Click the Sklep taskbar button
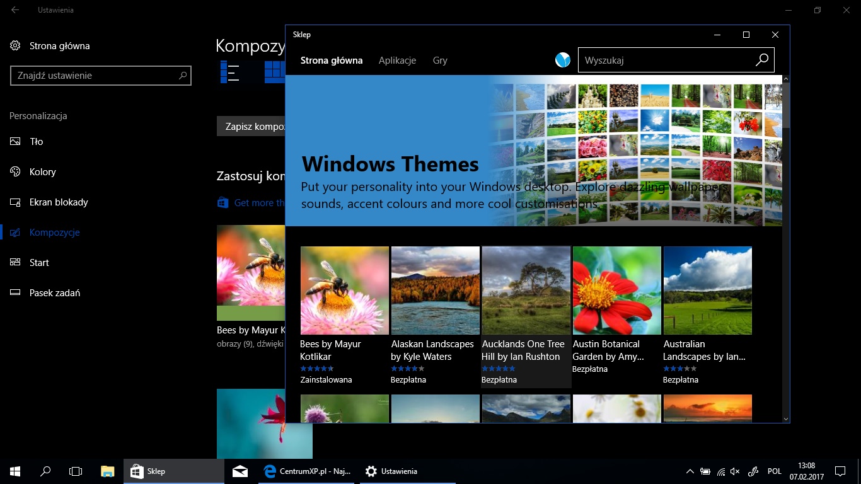The height and width of the screenshot is (484, 861). [173, 471]
